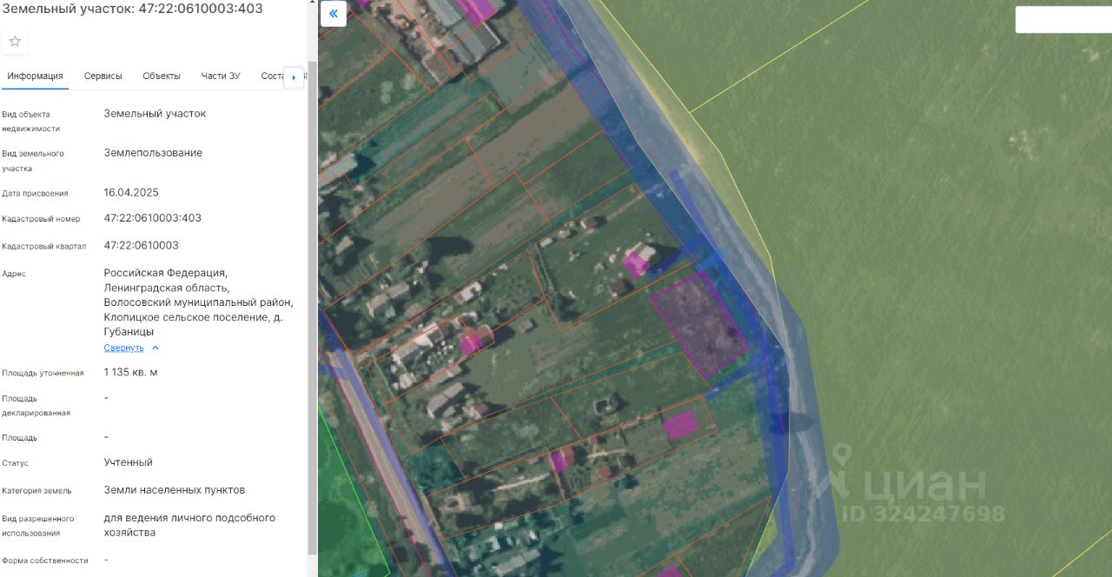
Task: Select для ведения личного подсобного хозяйства text
Action: [x=189, y=525]
